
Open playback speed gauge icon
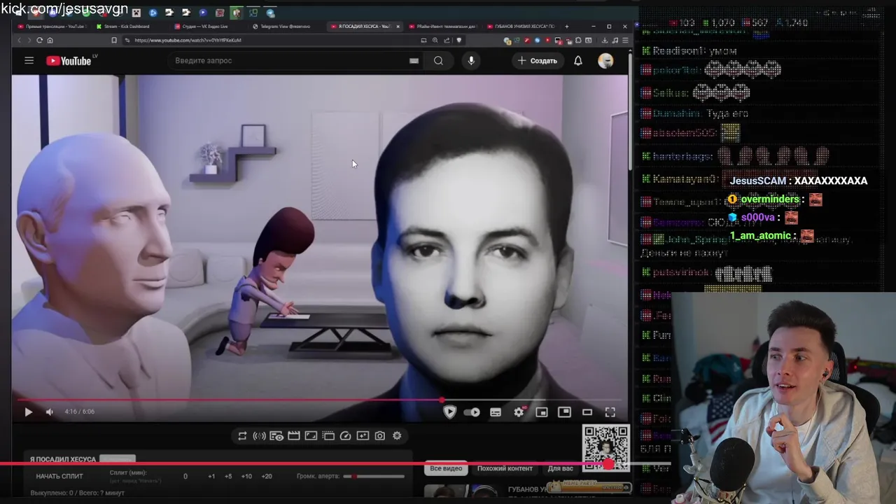(x=345, y=435)
